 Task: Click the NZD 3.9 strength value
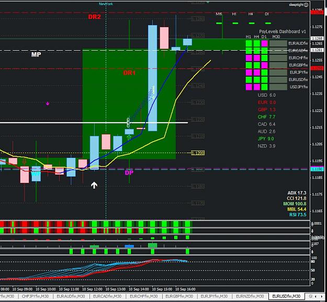click(x=266, y=146)
